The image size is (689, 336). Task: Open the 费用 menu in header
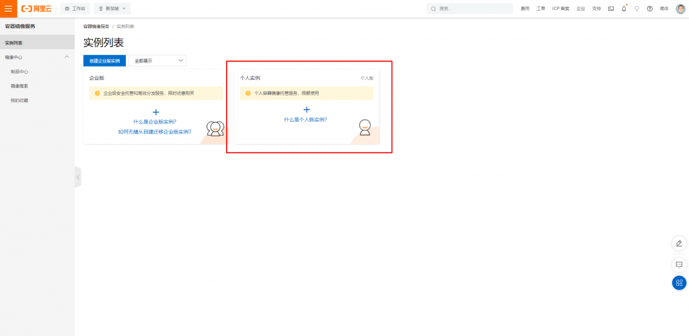[x=525, y=9]
